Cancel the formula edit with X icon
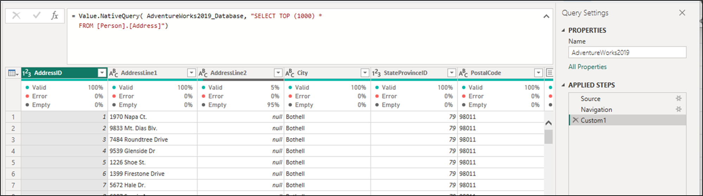 tap(16, 15)
